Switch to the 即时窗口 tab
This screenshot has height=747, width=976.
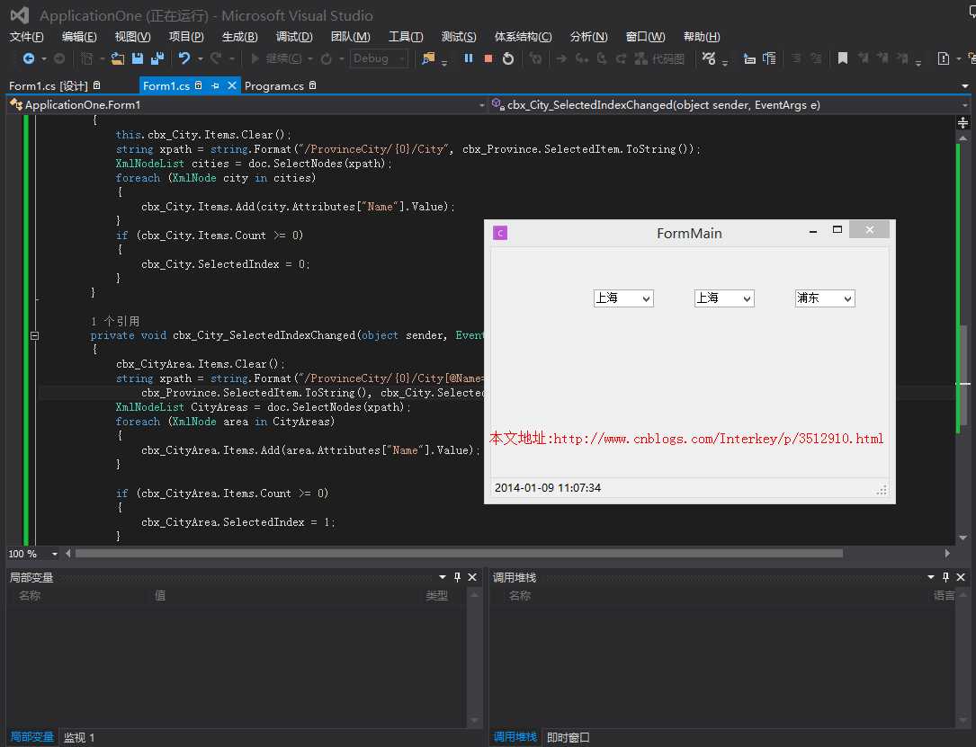[x=568, y=737]
